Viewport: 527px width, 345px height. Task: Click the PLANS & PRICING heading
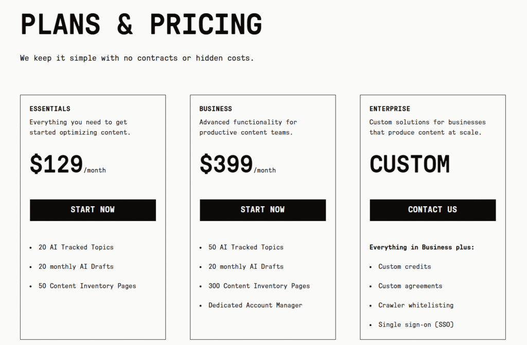141,24
